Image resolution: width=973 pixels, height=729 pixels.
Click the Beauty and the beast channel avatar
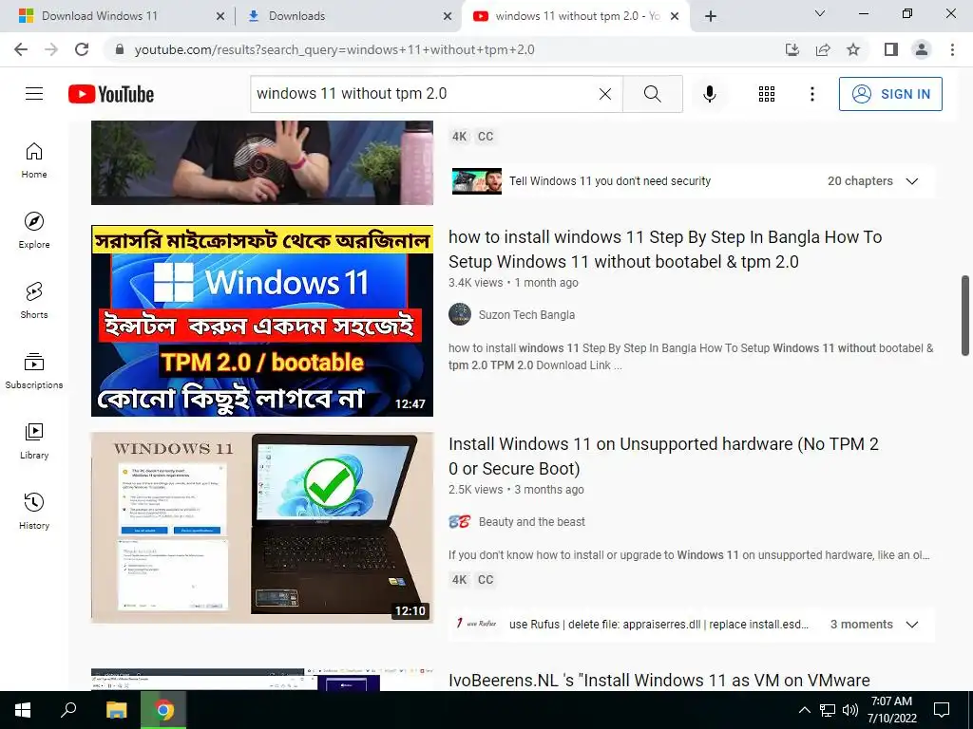tap(460, 522)
